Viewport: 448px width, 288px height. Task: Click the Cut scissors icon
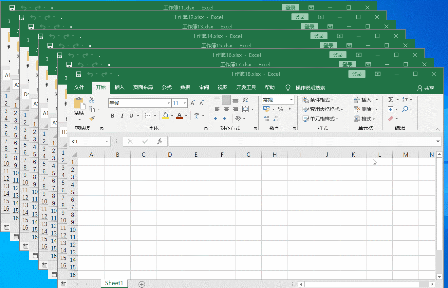(x=92, y=100)
